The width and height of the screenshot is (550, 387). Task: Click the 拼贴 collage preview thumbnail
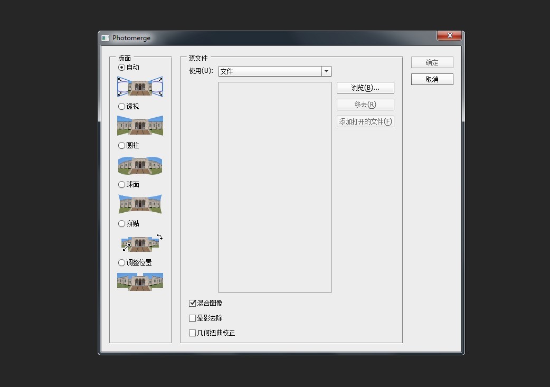[x=141, y=243]
